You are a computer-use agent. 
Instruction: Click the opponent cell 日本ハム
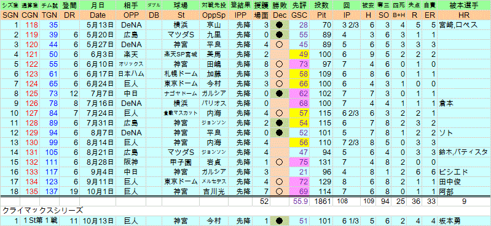[x=130, y=74]
